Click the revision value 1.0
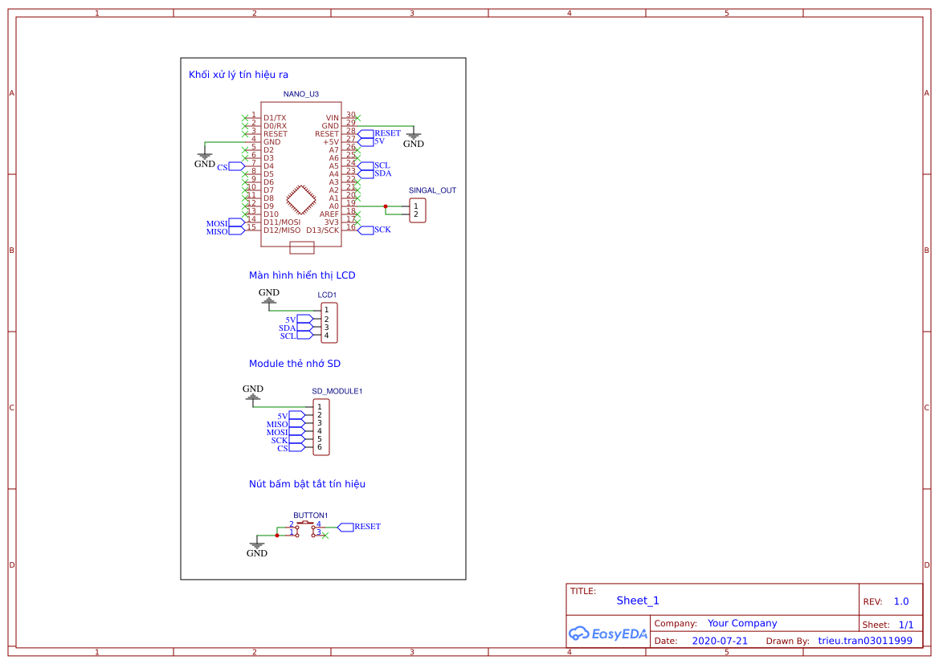This screenshot has height=664, width=939. coord(901,601)
